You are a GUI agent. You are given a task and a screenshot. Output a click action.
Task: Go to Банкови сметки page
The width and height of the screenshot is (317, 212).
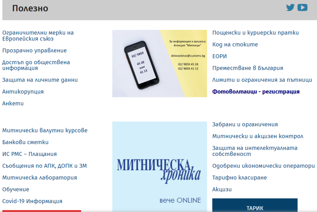25,142
